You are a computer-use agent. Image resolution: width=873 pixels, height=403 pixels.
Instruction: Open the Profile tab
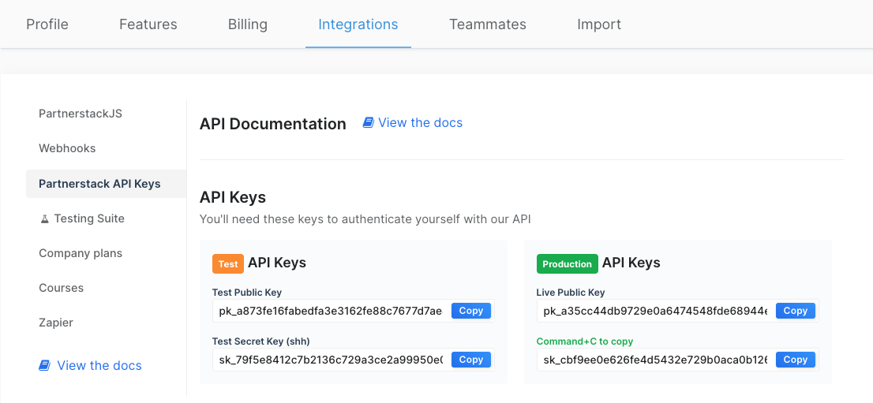coord(47,24)
